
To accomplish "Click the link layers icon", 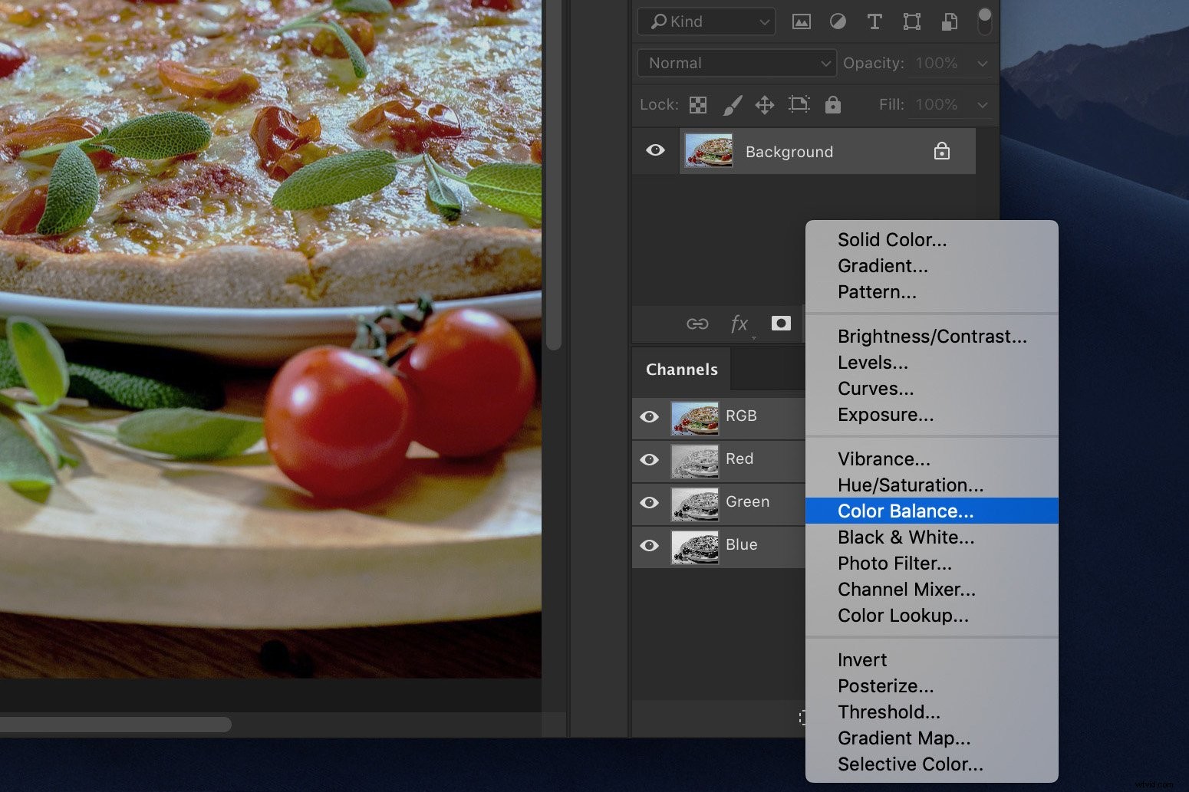I will tap(697, 324).
